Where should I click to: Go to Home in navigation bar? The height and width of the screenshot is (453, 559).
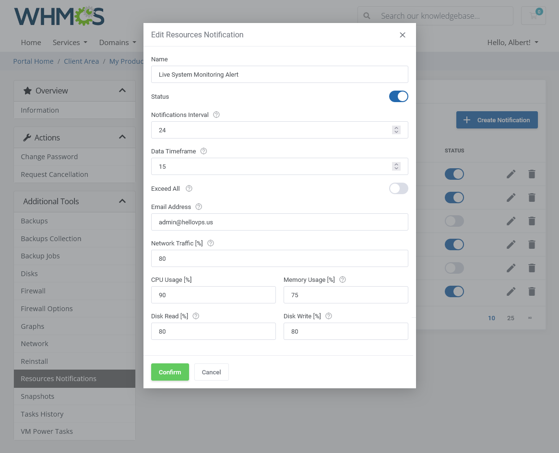click(31, 43)
